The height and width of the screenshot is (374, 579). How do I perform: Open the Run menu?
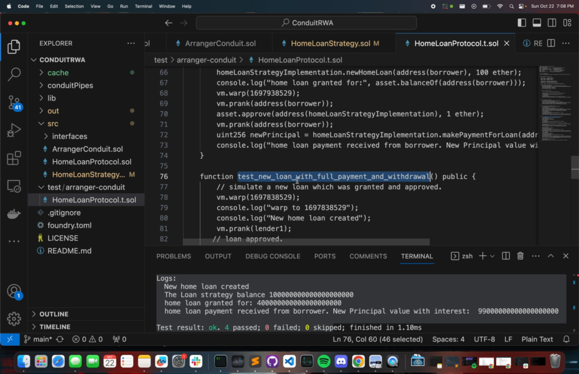pyautogui.click(x=124, y=6)
